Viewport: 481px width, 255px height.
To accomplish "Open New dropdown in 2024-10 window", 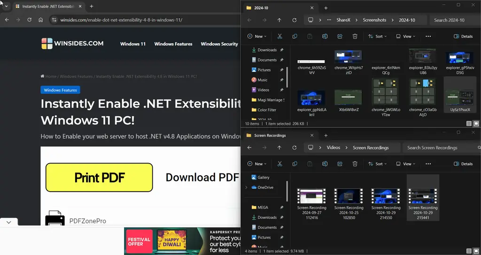I will click(257, 36).
